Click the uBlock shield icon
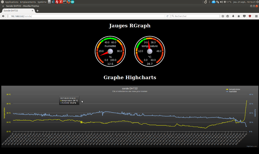The width and height of the screenshot is (259, 154). pyautogui.click(x=250, y=16)
